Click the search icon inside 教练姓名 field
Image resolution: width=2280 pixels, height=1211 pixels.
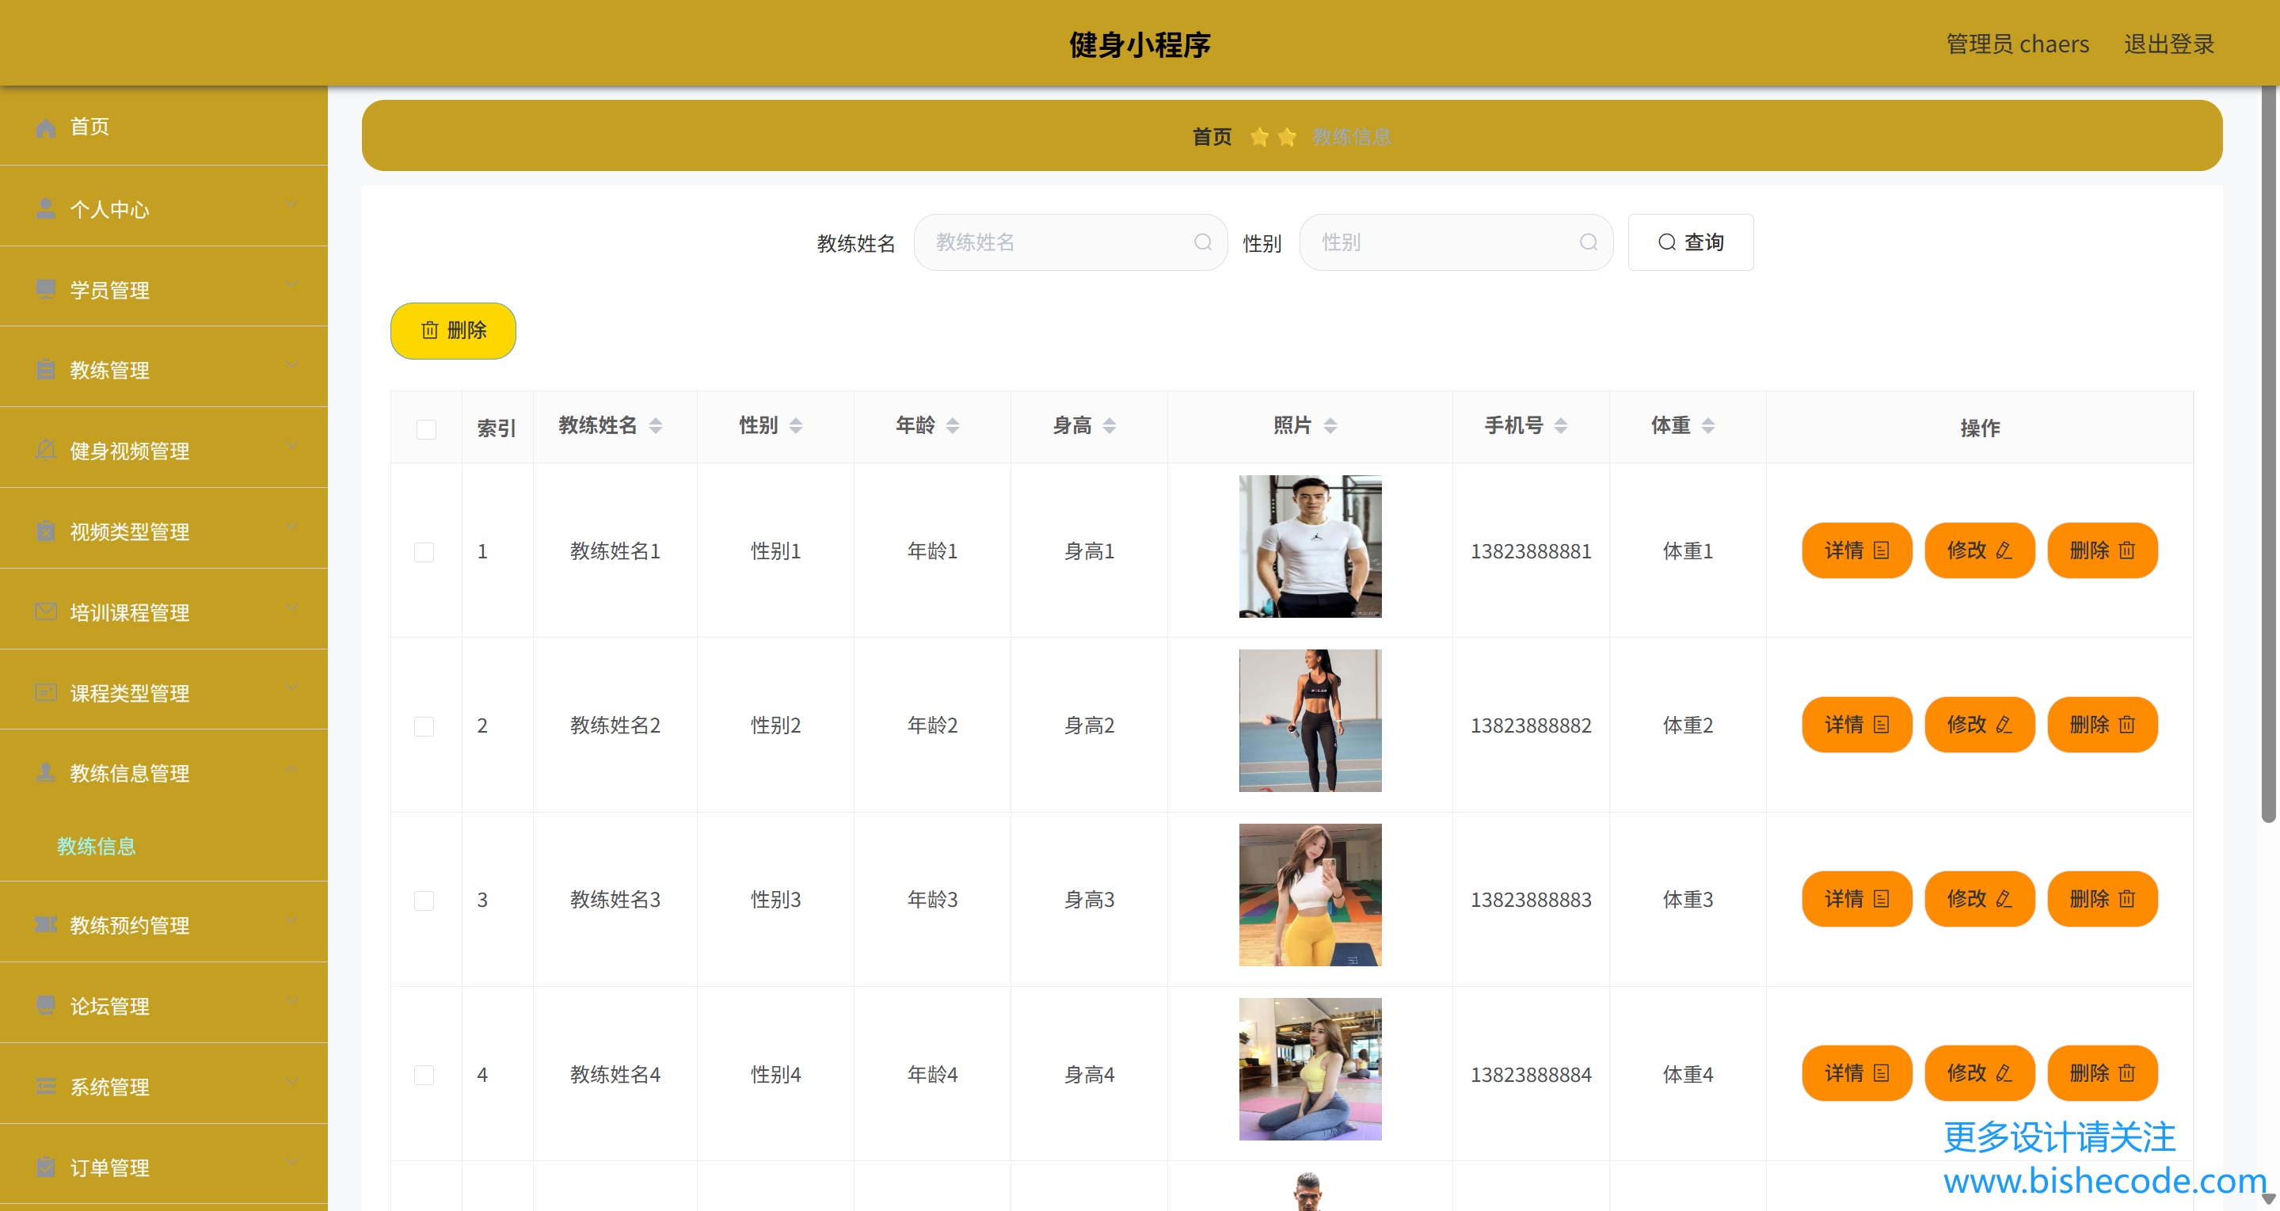(x=1202, y=242)
